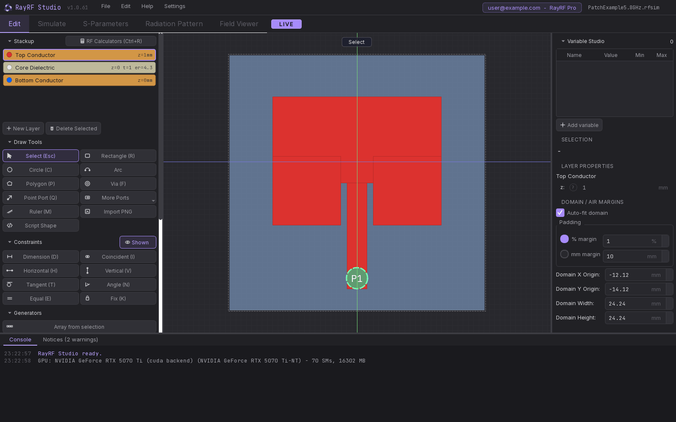Select the Bottom Conductor layer row
The image size is (676, 422).
[79, 80]
